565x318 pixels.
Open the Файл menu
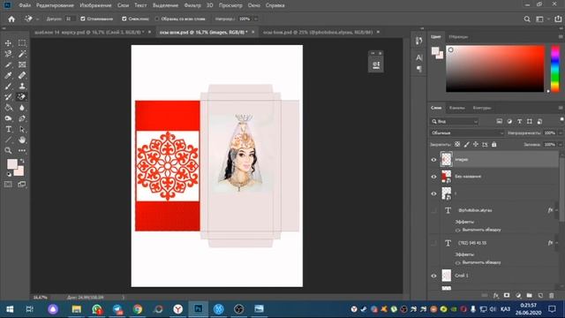pyautogui.click(x=25, y=5)
